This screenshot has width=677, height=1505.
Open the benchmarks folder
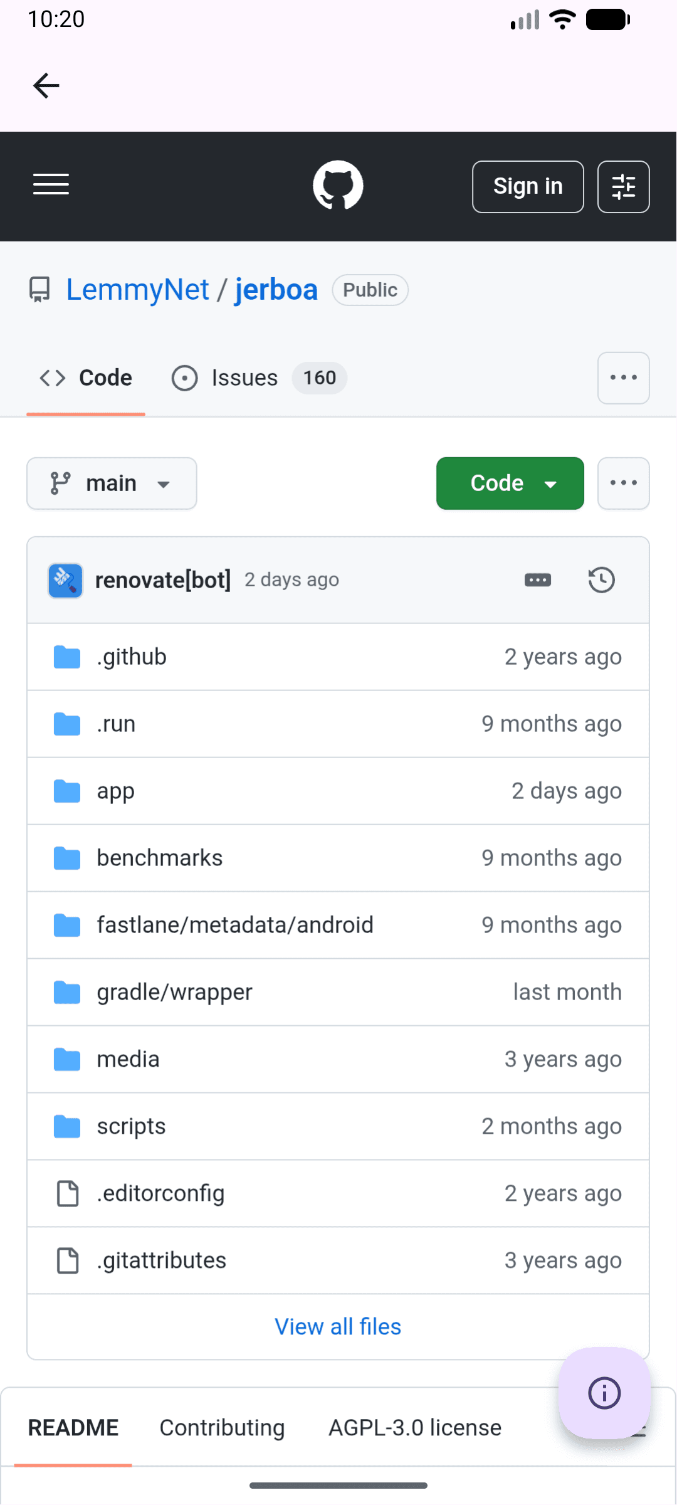pyautogui.click(x=160, y=858)
